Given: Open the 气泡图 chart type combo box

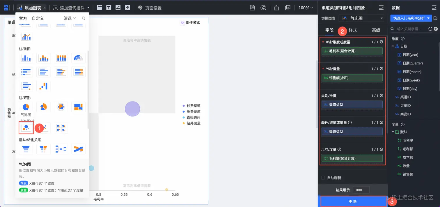Looking at the screenshot, I should [x=362, y=18].
